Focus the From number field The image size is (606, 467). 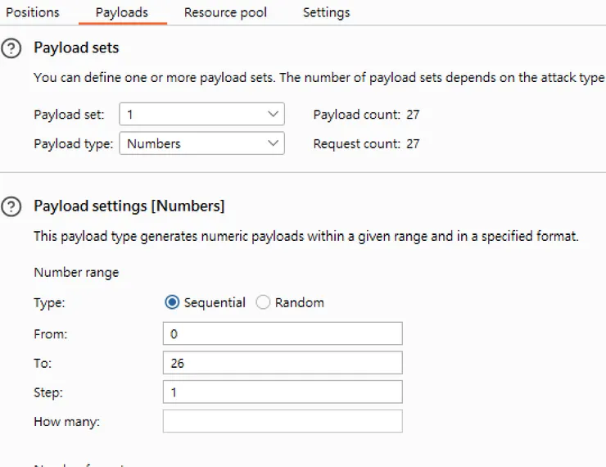click(x=283, y=333)
